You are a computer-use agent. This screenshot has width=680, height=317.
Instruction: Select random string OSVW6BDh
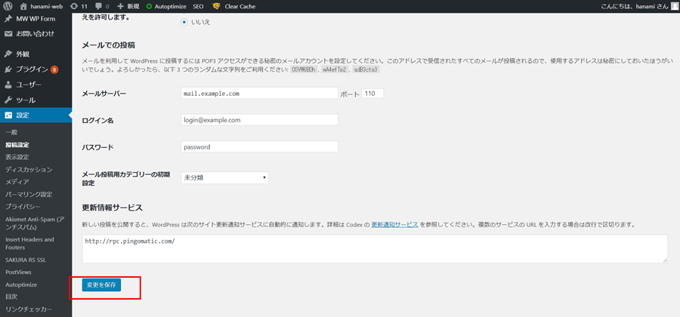click(x=304, y=69)
